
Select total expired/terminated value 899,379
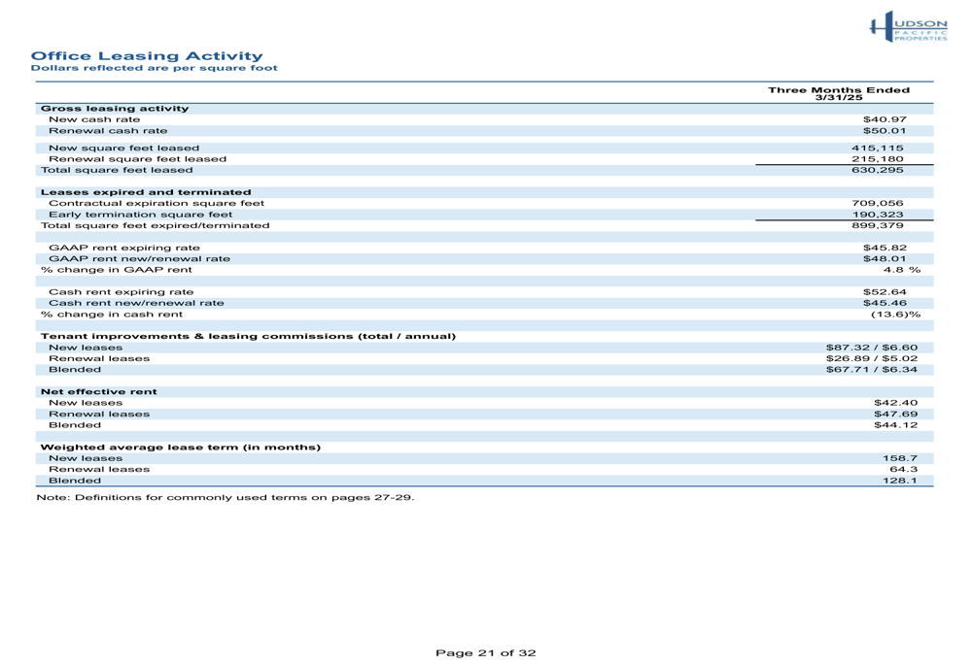pyautogui.click(x=877, y=225)
